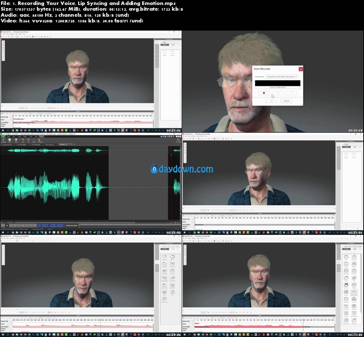The width and height of the screenshot is (364, 337).
Task: Open the File menu in the 00:11:20 frame
Action: (x=183, y=238)
